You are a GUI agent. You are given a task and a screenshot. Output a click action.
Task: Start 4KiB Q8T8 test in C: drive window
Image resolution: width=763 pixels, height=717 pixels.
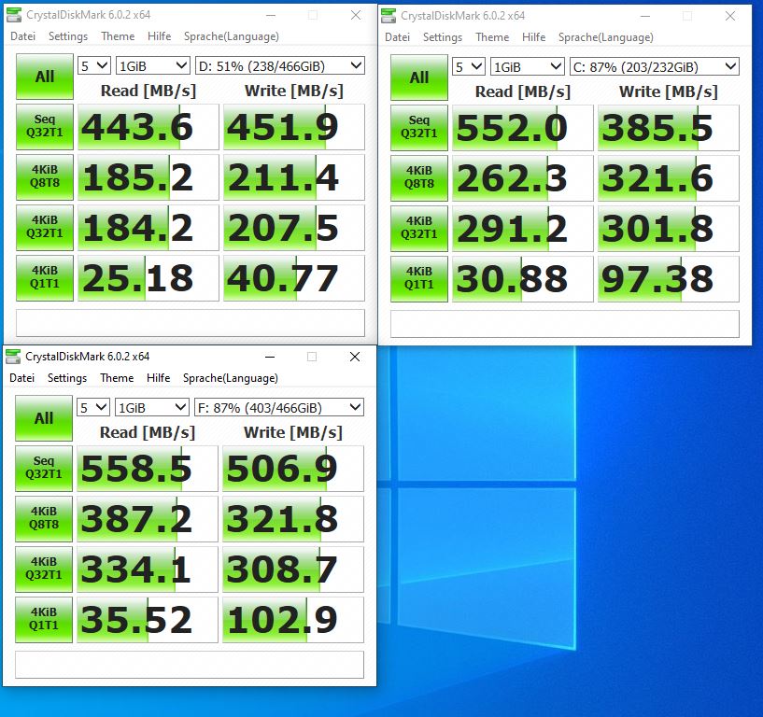(419, 178)
